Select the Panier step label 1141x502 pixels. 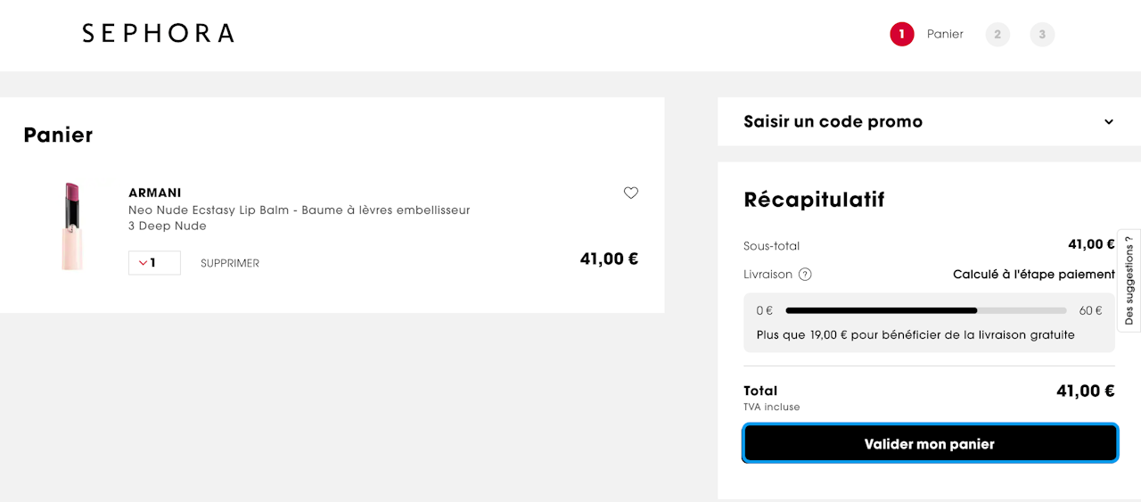945,35
